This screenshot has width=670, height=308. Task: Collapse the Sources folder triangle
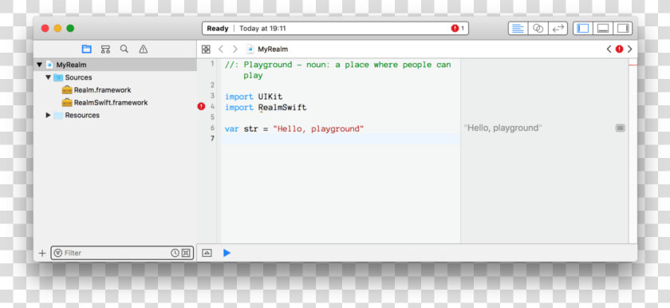[49, 77]
